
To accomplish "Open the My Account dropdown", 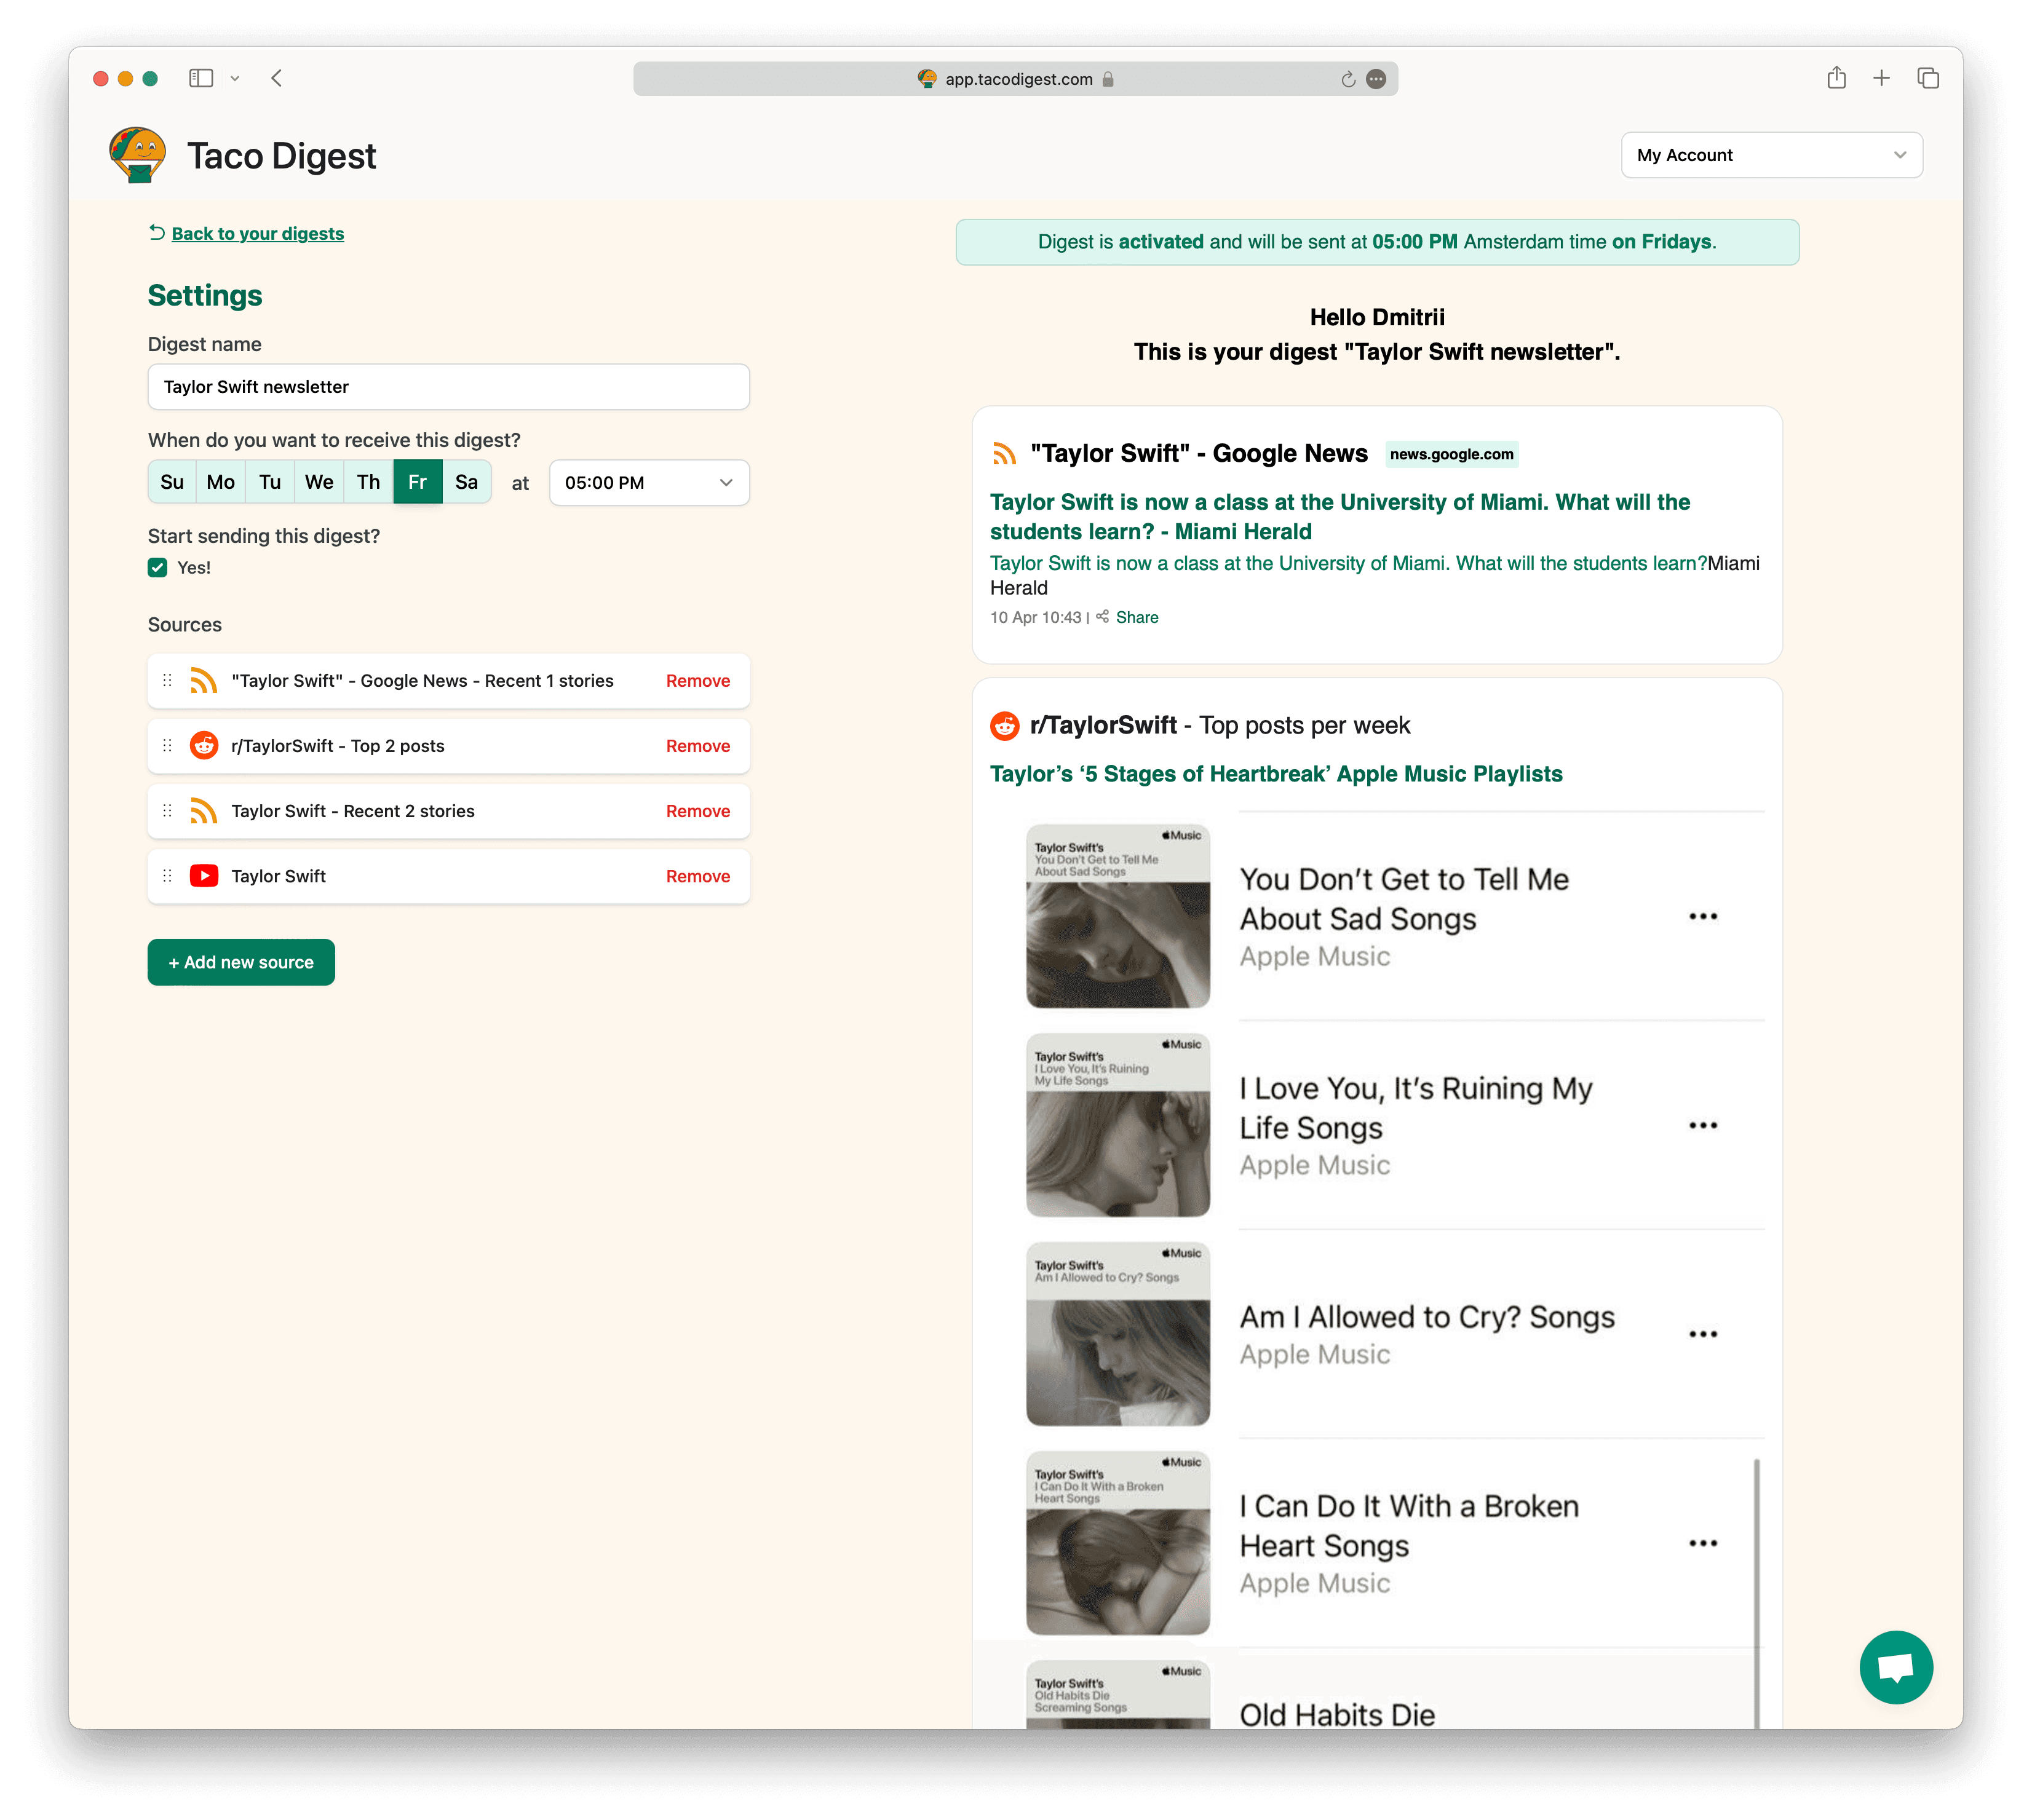I will click(1771, 155).
